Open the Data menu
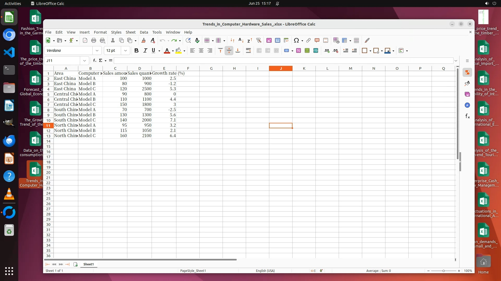 144,32
